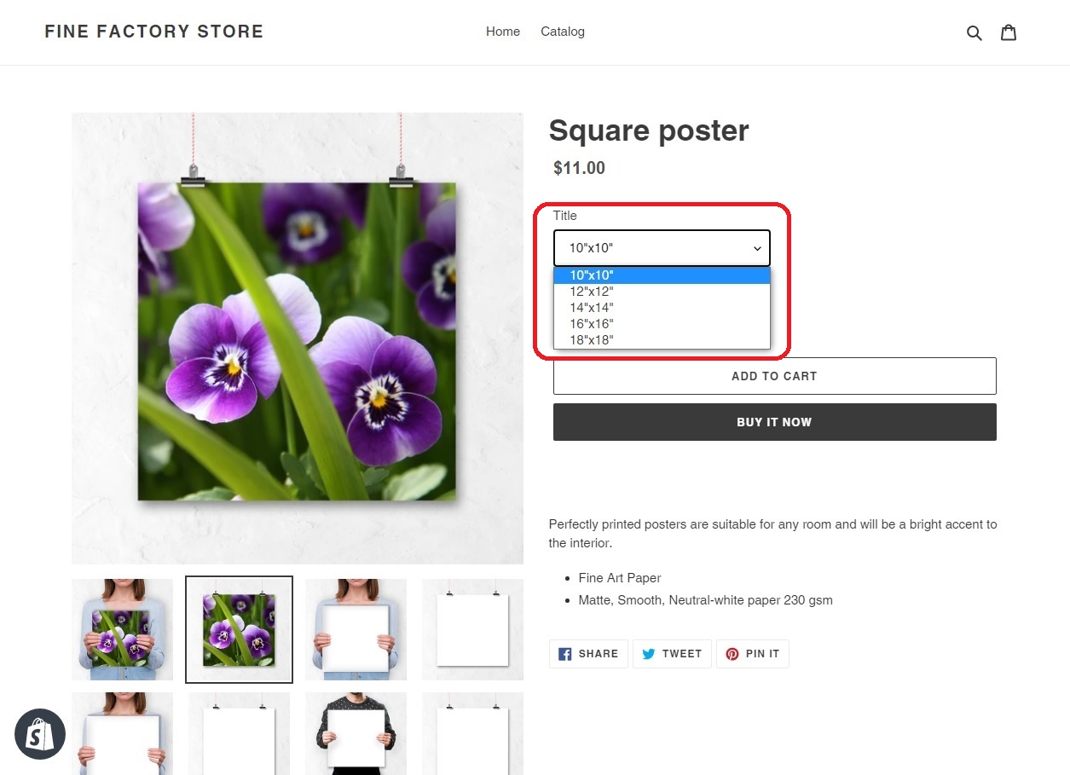Click the Matte, Smooth paper description bullet

coord(706,600)
